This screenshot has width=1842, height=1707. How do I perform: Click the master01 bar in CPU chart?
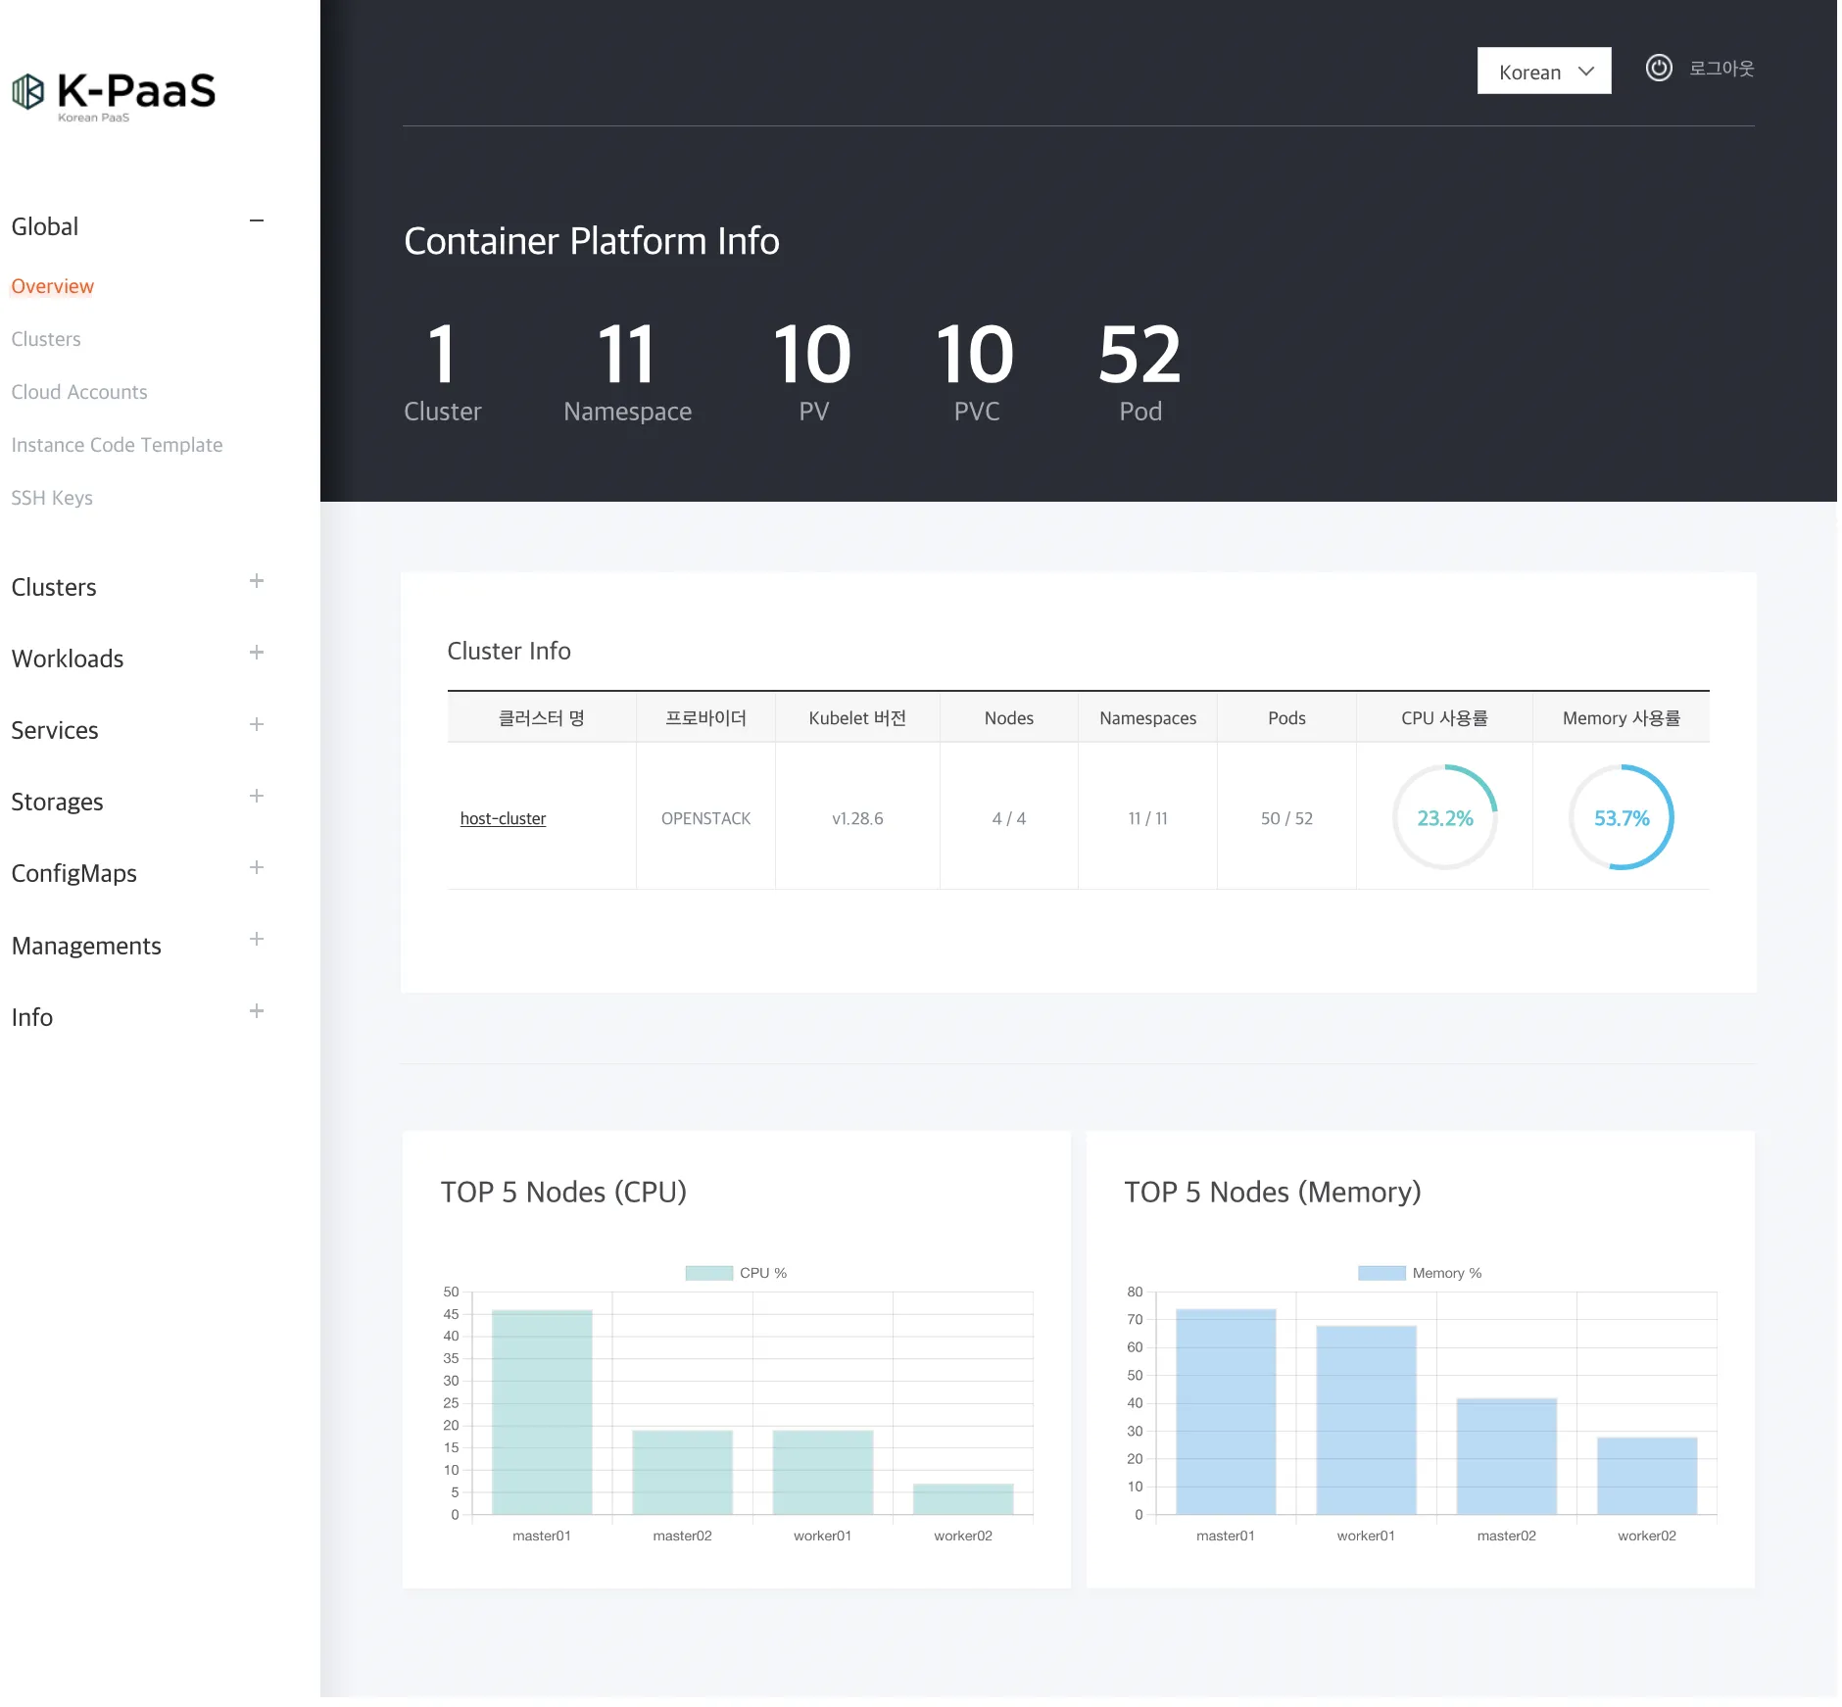pos(542,1411)
